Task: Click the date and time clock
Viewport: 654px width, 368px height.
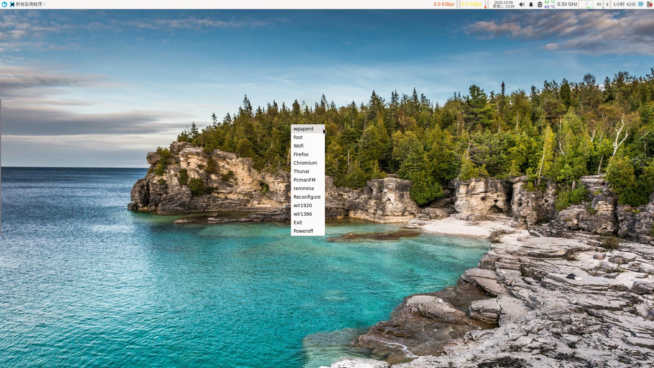Action: pyautogui.click(x=503, y=4)
